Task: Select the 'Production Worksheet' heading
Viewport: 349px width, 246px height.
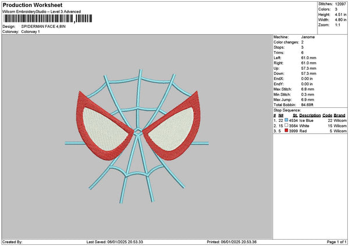Action: (33, 5)
